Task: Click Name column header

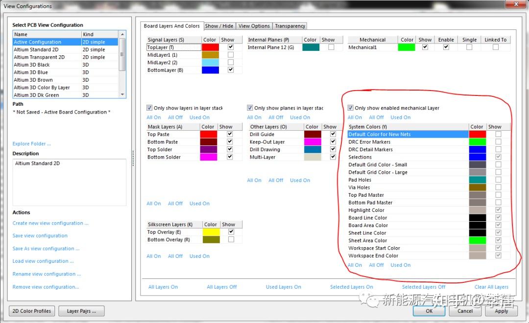Action: [47, 34]
